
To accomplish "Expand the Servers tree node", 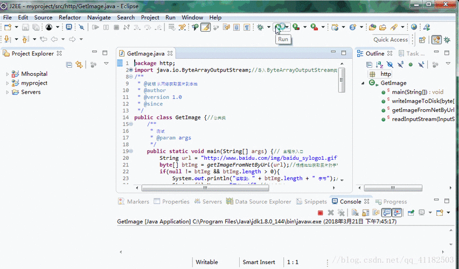I will pos(8,93).
